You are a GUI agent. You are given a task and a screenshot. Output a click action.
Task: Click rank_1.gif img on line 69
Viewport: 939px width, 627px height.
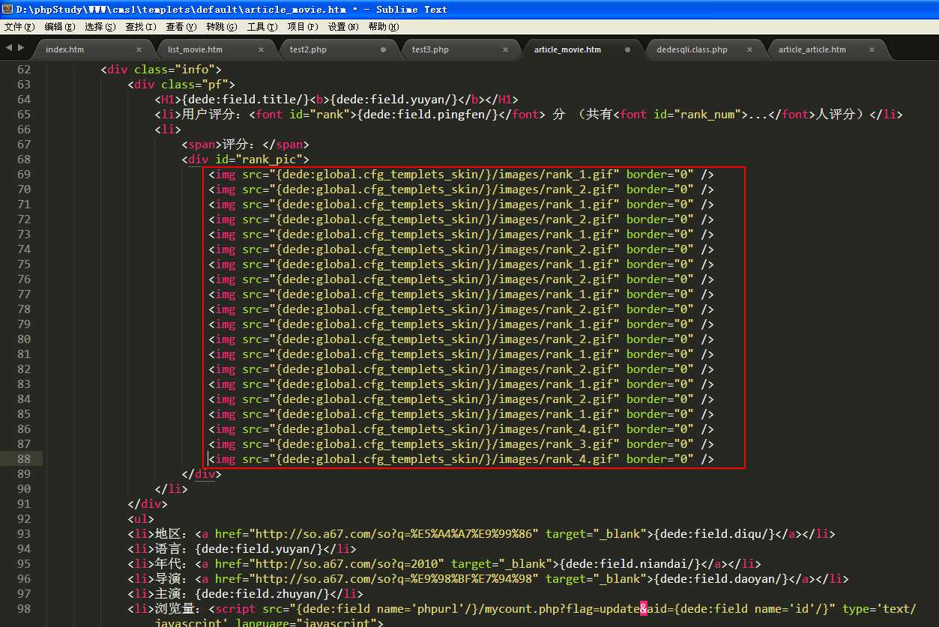pyautogui.click(x=461, y=175)
